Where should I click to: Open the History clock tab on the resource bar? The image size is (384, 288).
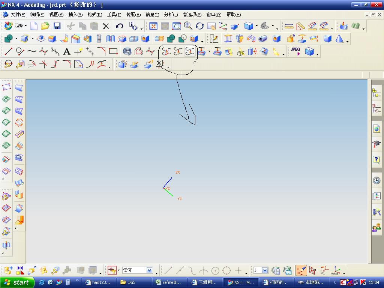(x=376, y=180)
